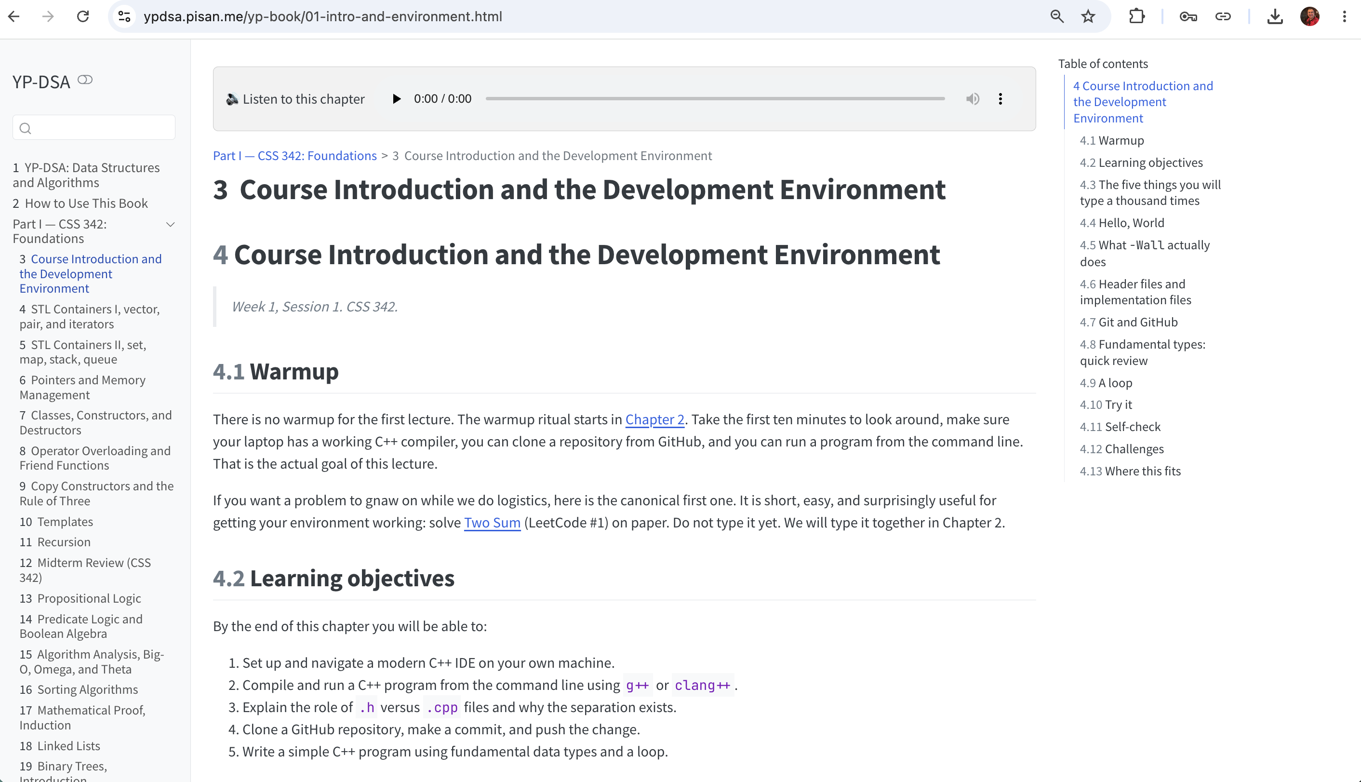Open the YP-DSA title link
1361x782 pixels.
coord(41,81)
